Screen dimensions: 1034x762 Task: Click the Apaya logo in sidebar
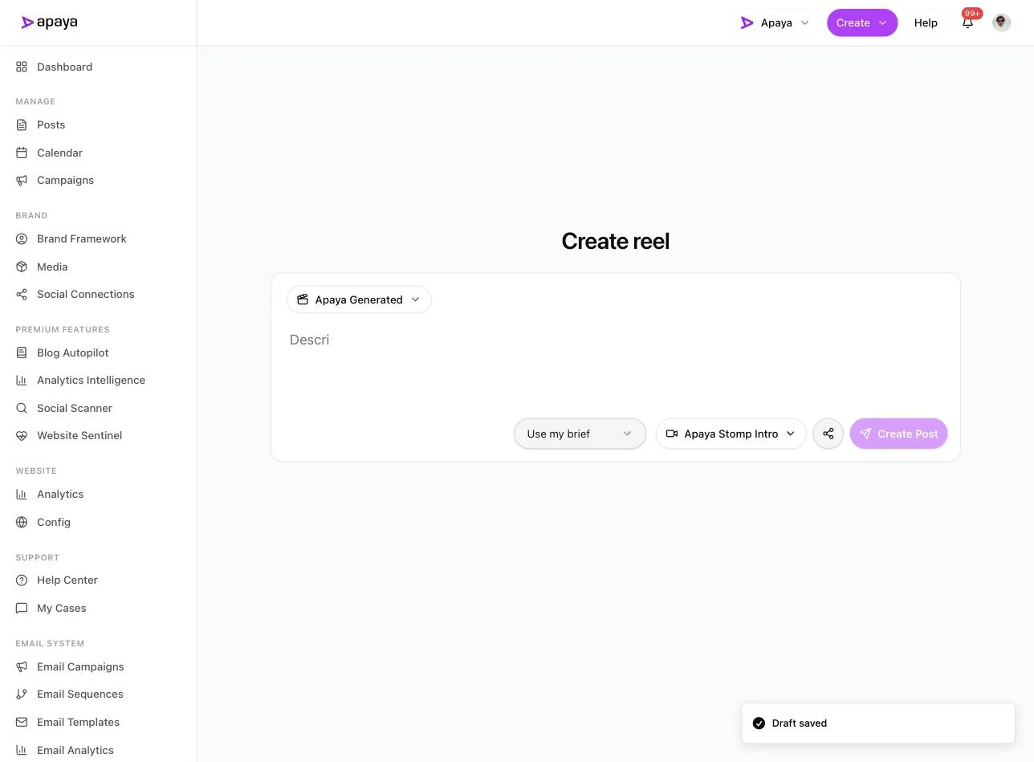pos(50,22)
